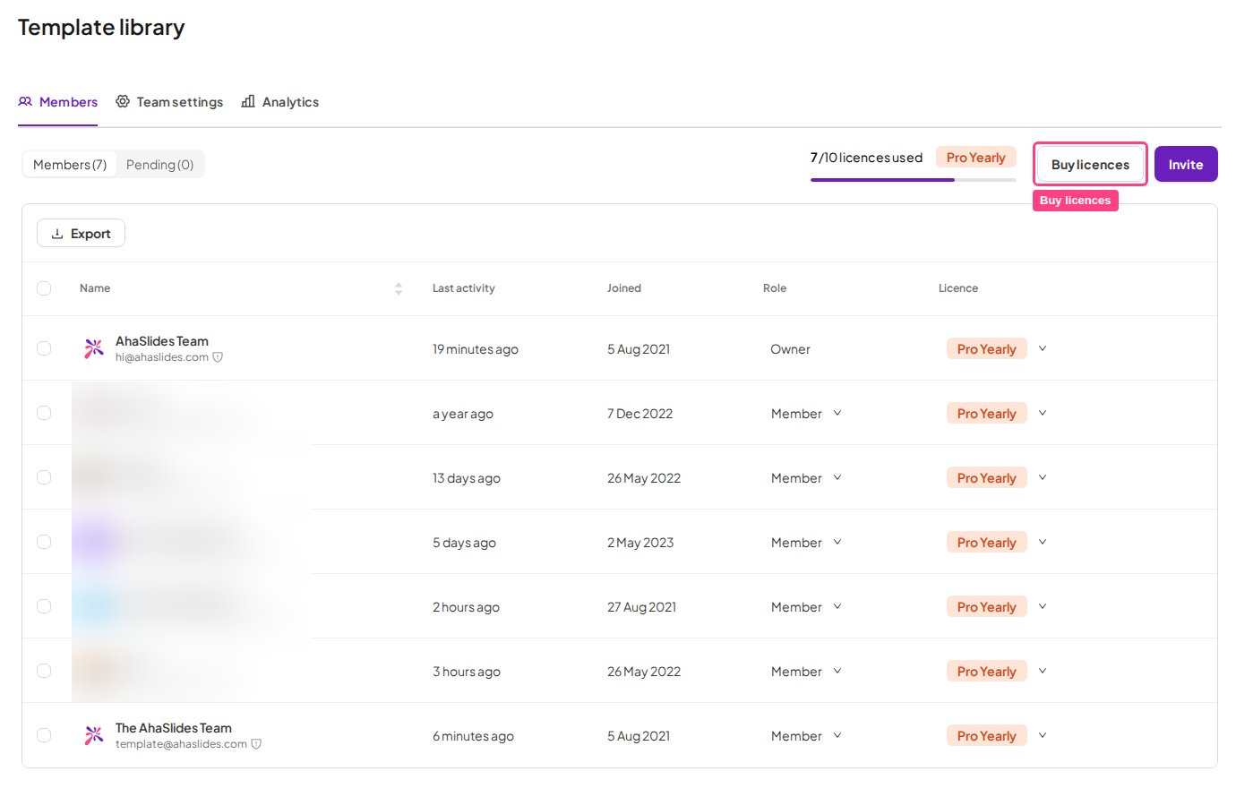Image resolution: width=1236 pixels, height=797 pixels.
Task: Expand role dropdown for member joined 27 Aug 2021
Action: [x=806, y=607]
